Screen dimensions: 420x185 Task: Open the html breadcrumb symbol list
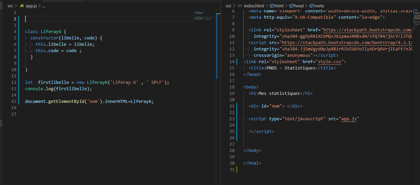click(279, 6)
